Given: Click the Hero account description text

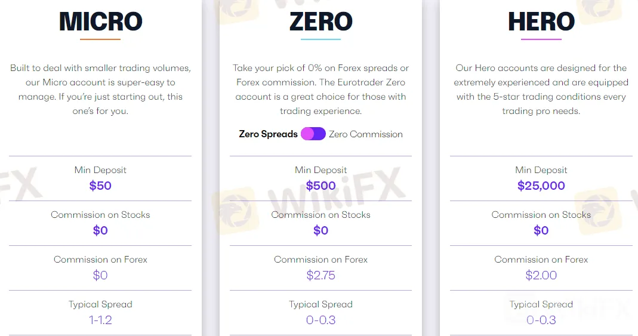Looking at the screenshot, I should pos(541,90).
